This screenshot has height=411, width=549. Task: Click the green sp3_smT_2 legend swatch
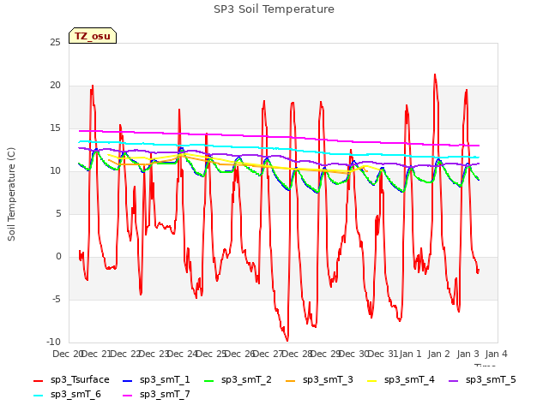tap(209, 380)
